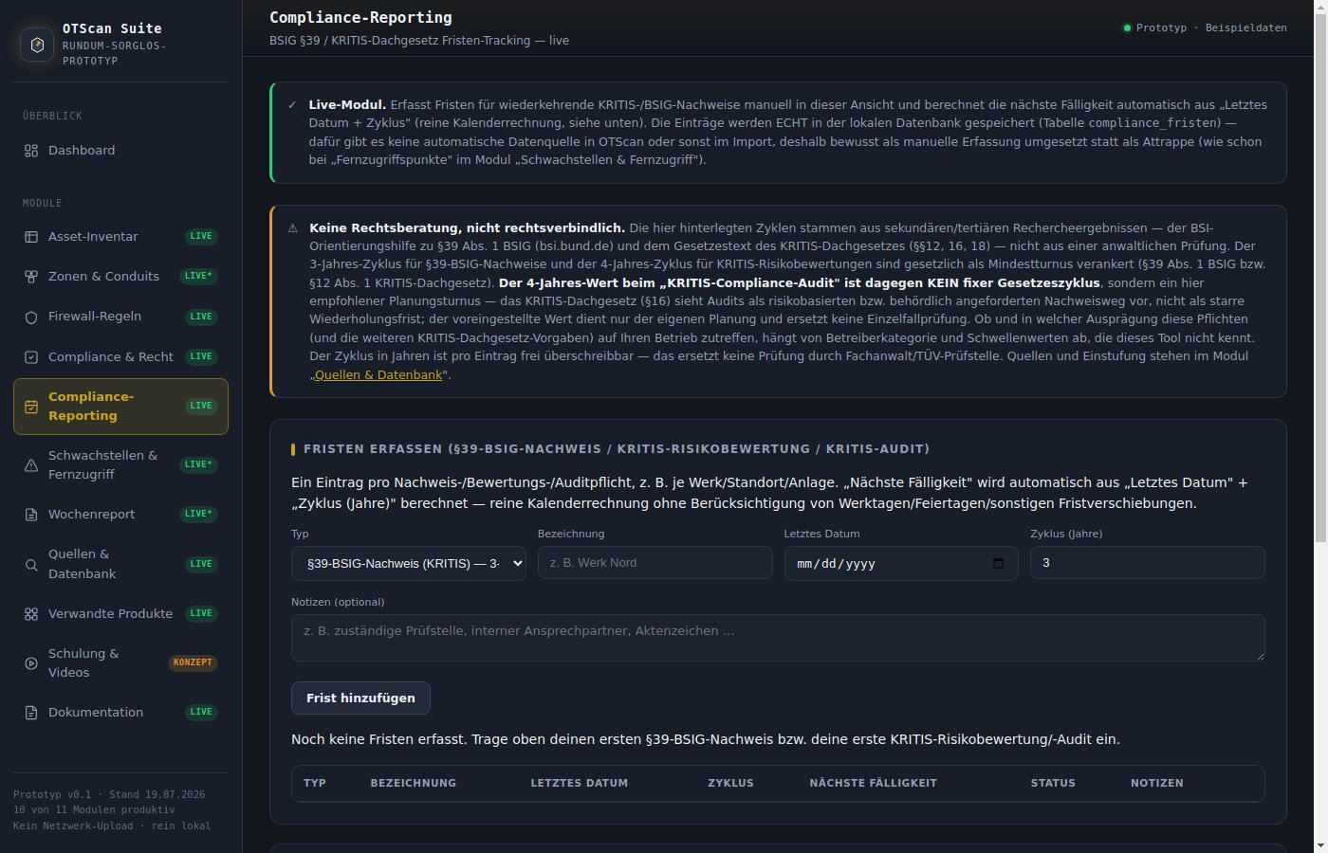
Task: Click the LIVE badge beside Asset-Inventar
Action: (x=201, y=237)
